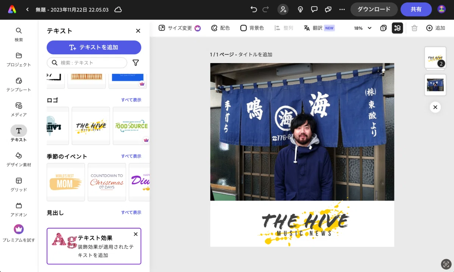Open アドオン in the left sidebar

coord(19,209)
